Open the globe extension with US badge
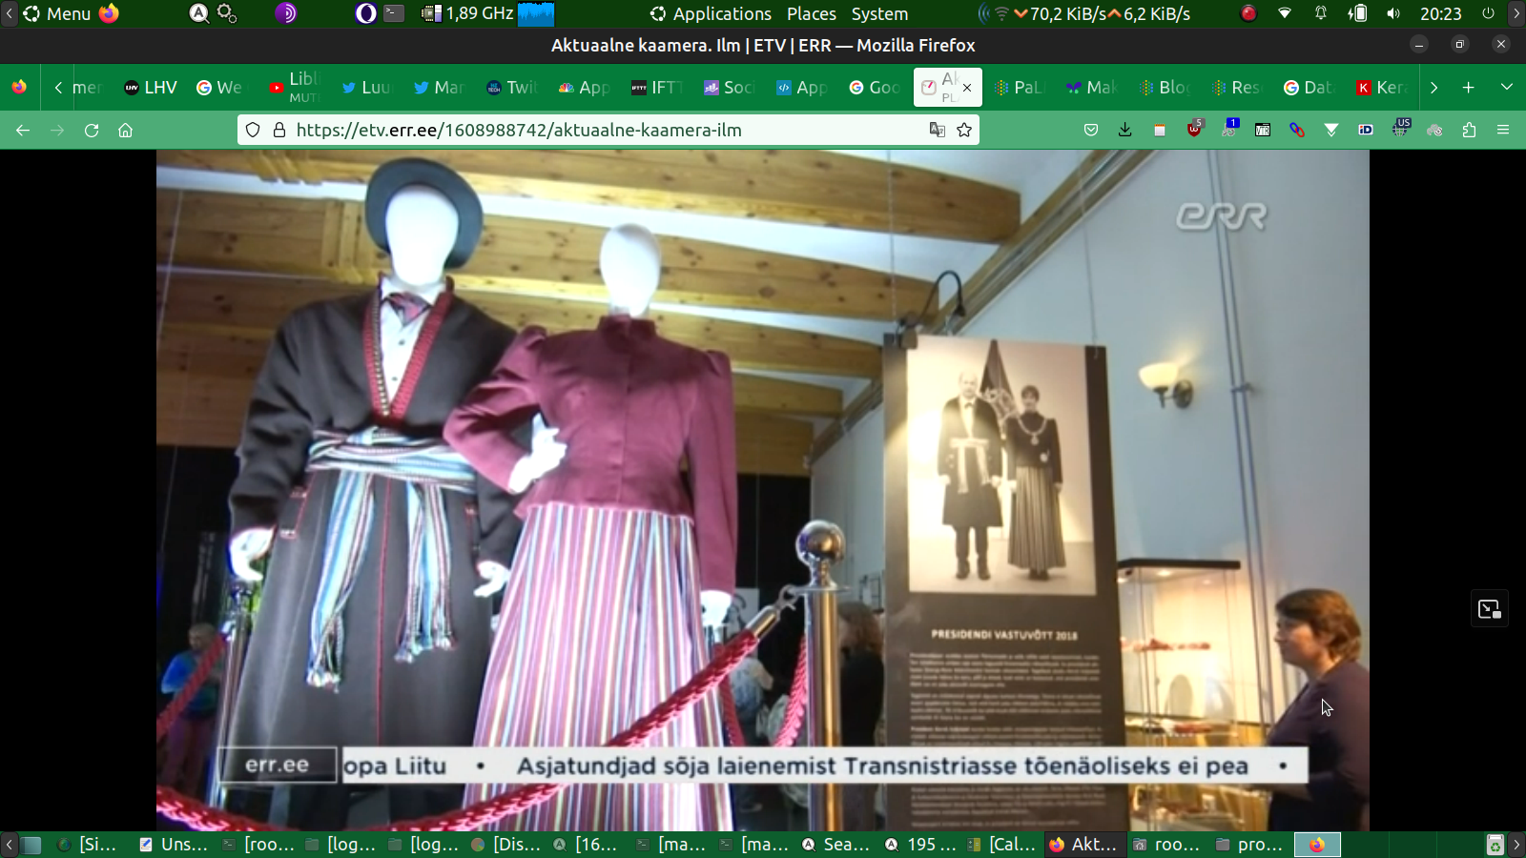This screenshot has width=1526, height=858. 1400,128
